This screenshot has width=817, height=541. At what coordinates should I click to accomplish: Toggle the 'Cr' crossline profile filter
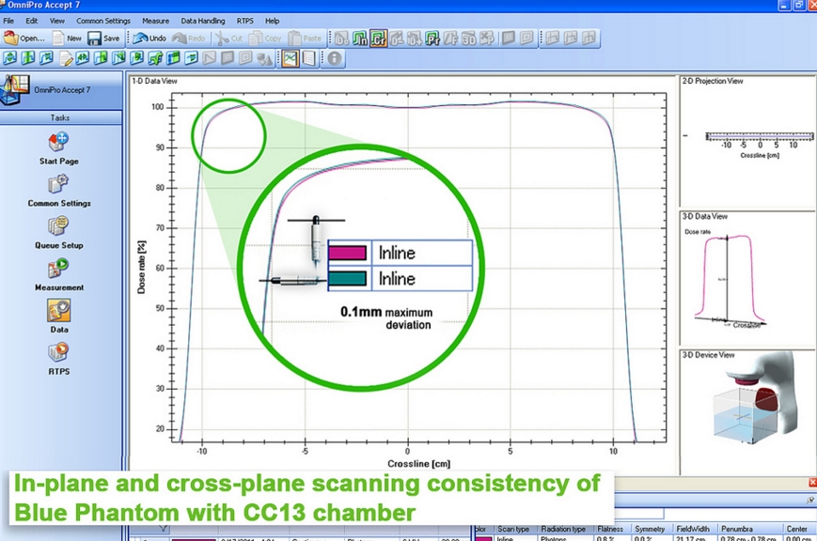point(378,39)
